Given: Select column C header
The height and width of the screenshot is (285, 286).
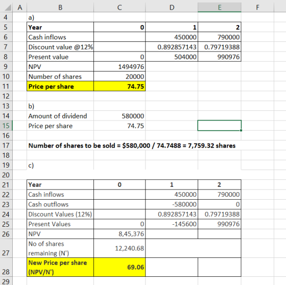Looking at the screenshot, I should [x=120, y=8].
